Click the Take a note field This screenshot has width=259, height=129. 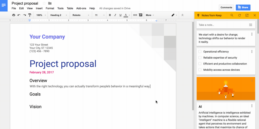[222, 25]
